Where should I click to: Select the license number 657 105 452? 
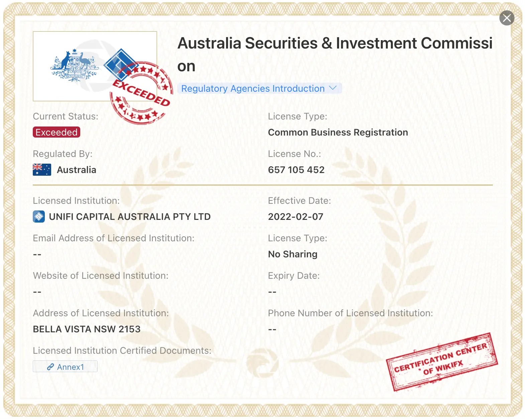point(296,170)
